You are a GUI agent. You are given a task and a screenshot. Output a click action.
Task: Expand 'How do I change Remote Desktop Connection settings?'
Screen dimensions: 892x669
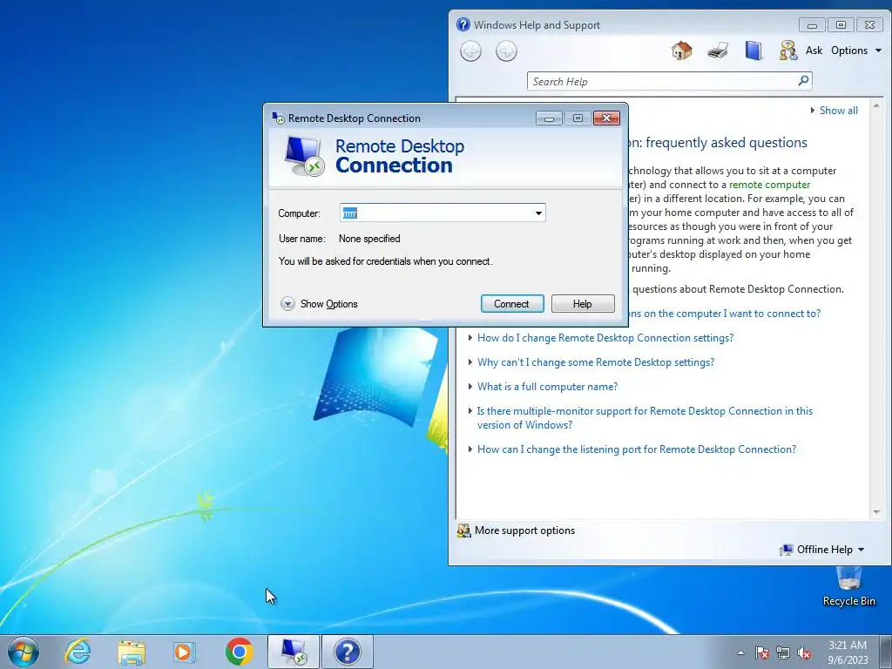[605, 338]
